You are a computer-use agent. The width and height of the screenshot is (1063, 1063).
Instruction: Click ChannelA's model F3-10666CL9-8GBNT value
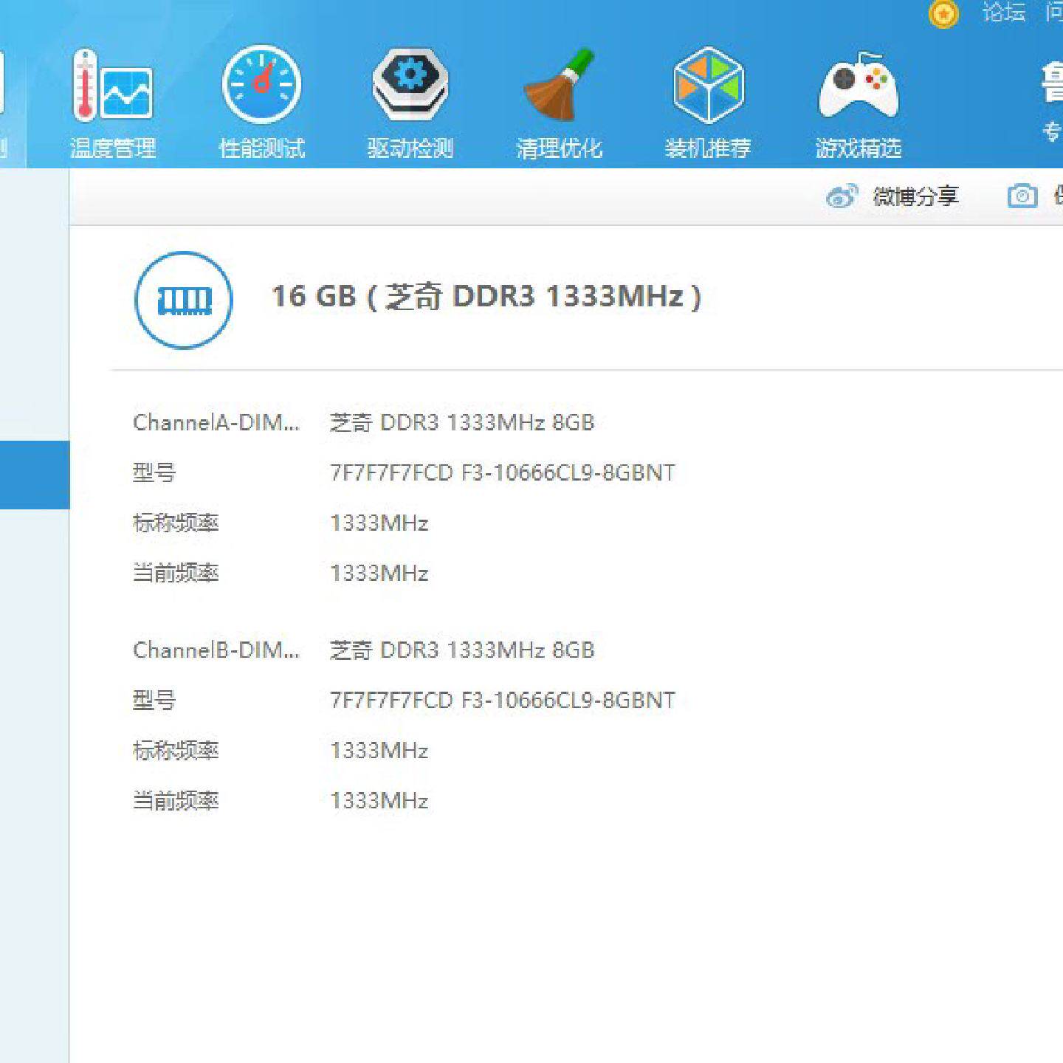tap(503, 472)
